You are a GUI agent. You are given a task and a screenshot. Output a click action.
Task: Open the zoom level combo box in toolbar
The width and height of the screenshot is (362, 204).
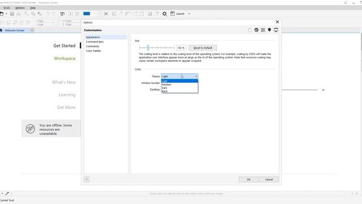coord(92,14)
